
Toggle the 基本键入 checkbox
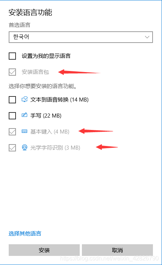pos(12,132)
